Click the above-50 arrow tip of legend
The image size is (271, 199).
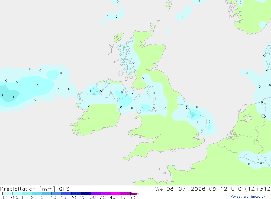pos(135,194)
